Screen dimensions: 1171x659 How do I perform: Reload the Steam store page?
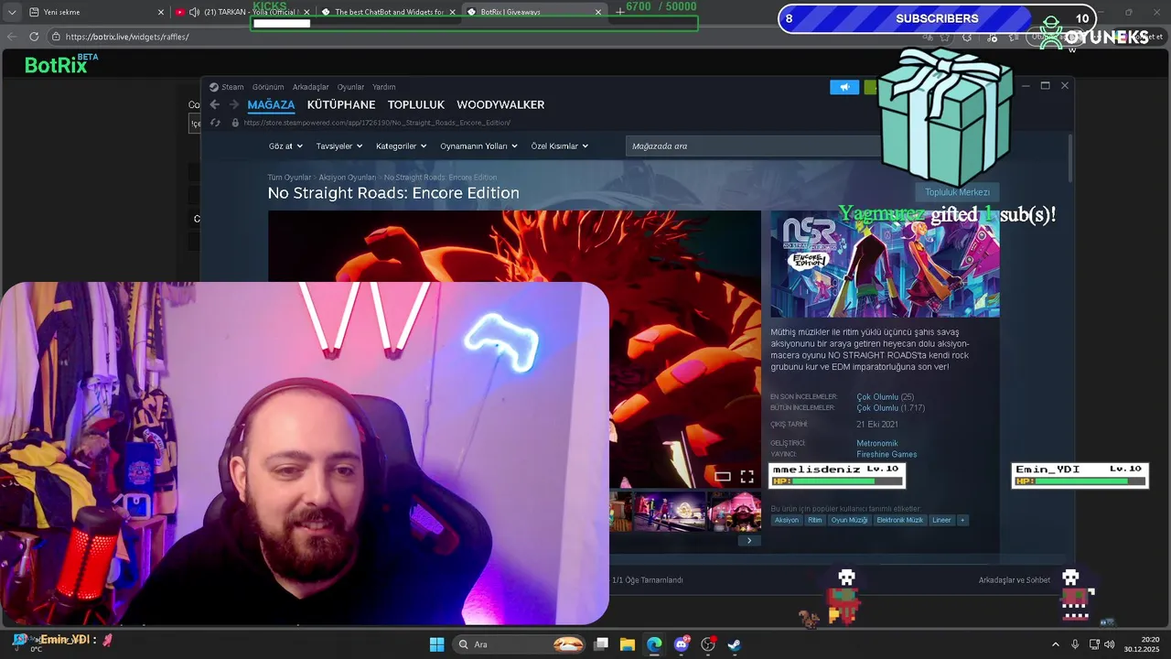215,123
